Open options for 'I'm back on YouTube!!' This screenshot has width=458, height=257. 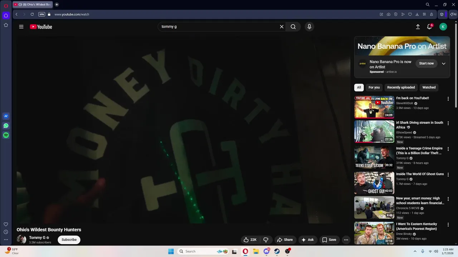(448, 99)
